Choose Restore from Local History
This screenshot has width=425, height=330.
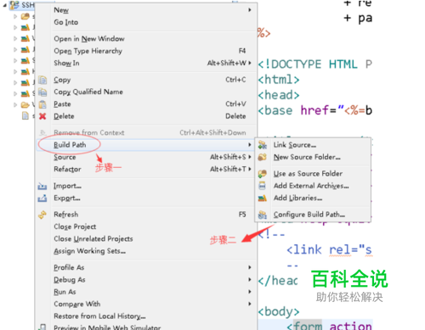click(99, 316)
